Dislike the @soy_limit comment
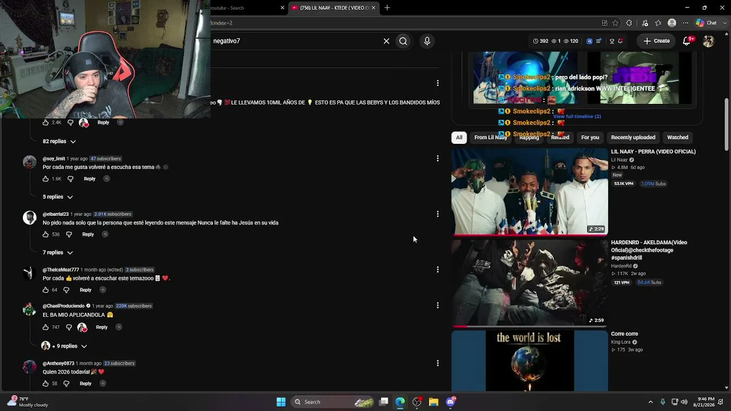Viewport: 731px width, 411px height. (70, 179)
